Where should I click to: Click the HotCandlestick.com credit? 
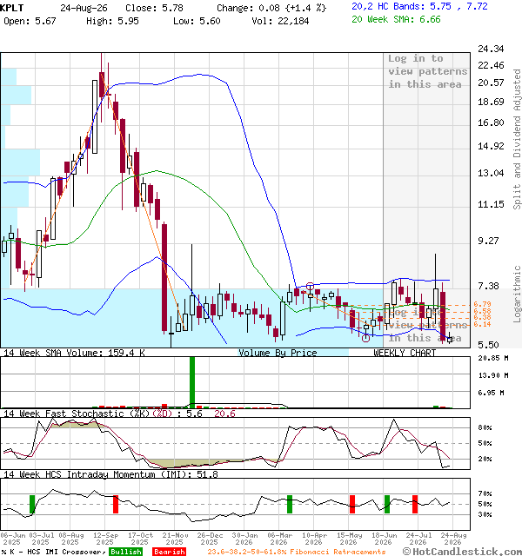click(462, 552)
